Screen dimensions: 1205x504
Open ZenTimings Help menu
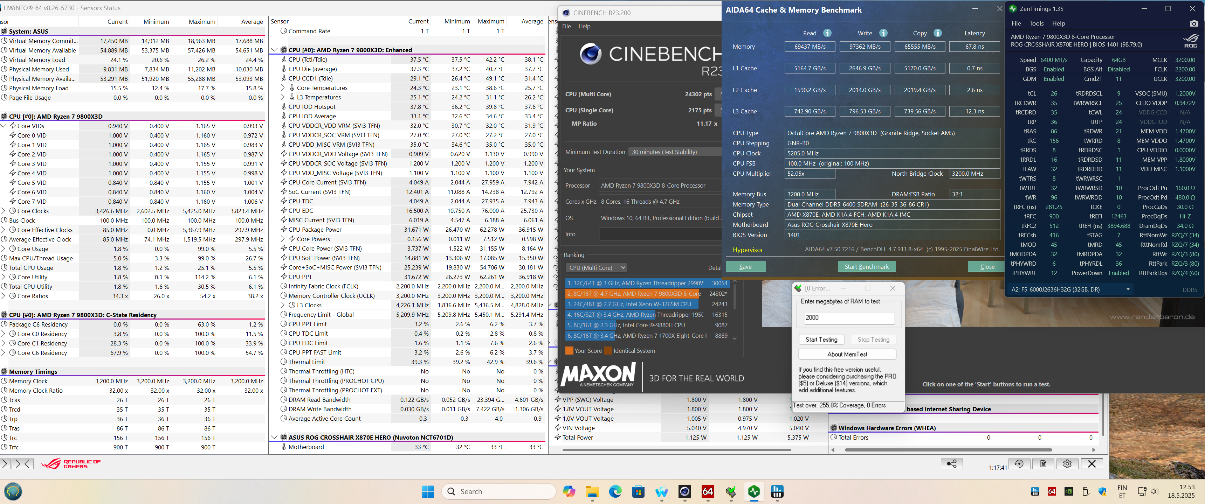click(x=1059, y=23)
